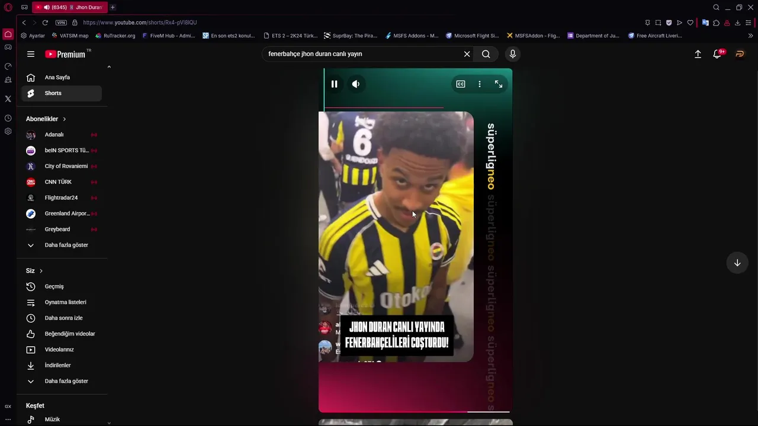The height and width of the screenshot is (426, 758).
Task: Open FiveM Hub bookmark
Action: 169,35
